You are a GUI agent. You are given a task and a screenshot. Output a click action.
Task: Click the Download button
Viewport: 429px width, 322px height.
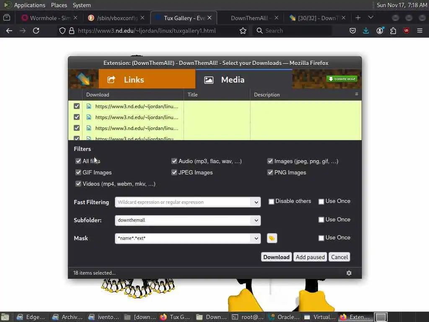pyautogui.click(x=277, y=257)
